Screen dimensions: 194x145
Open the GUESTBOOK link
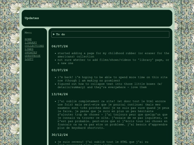point(33,56)
